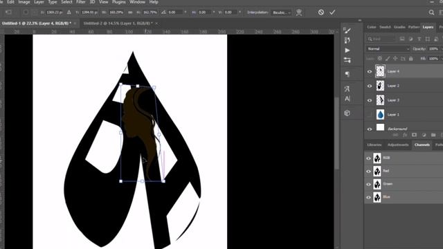Open the layer Kind filter dropdown

pyautogui.click(x=381, y=39)
